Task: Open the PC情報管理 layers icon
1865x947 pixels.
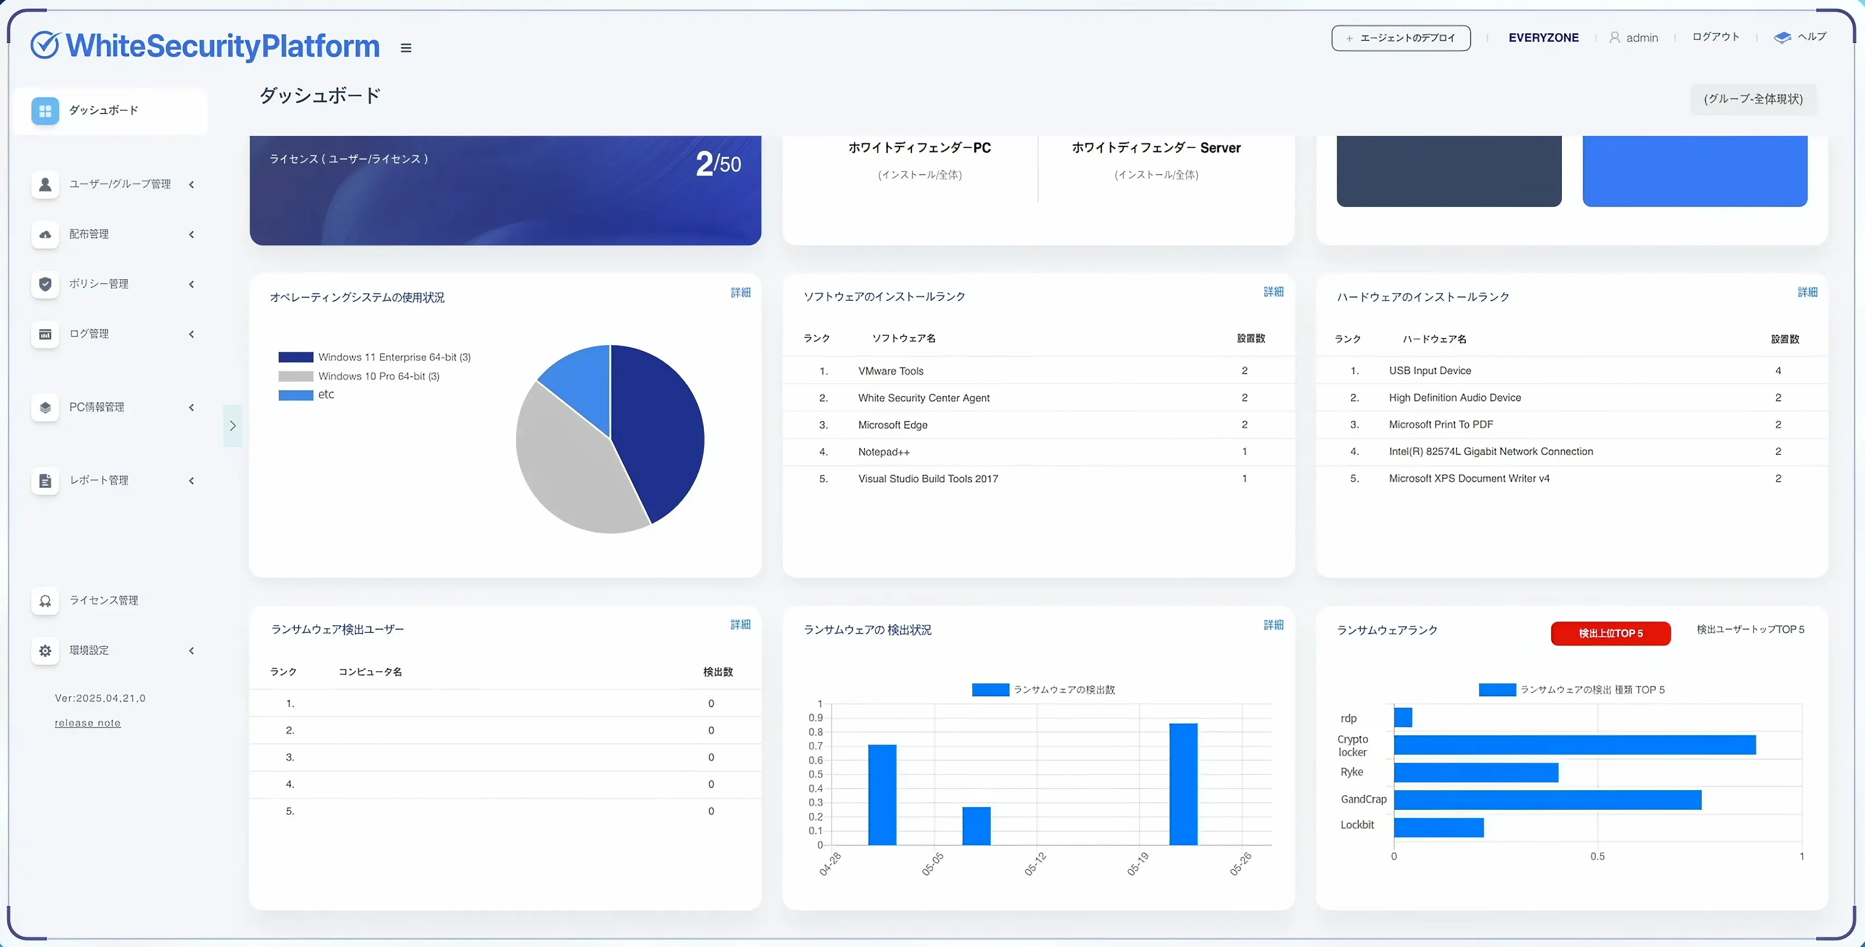Action: (x=45, y=407)
